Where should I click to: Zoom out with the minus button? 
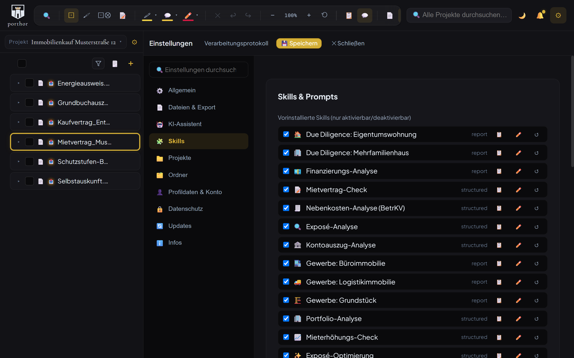tap(273, 16)
